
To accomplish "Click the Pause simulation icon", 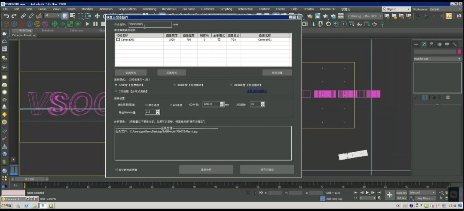I will [95, 24].
